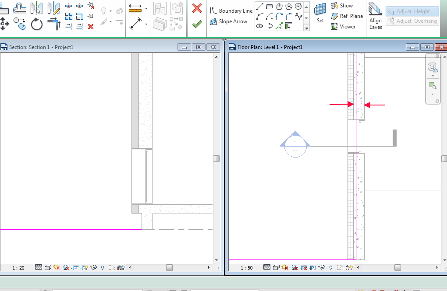
Task: Choose the Center-ends Arc draw tool
Action: pyautogui.click(x=270, y=16)
